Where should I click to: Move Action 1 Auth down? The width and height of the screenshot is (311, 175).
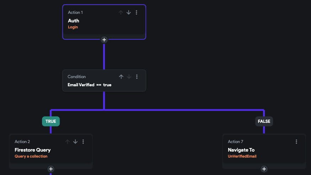(x=129, y=12)
